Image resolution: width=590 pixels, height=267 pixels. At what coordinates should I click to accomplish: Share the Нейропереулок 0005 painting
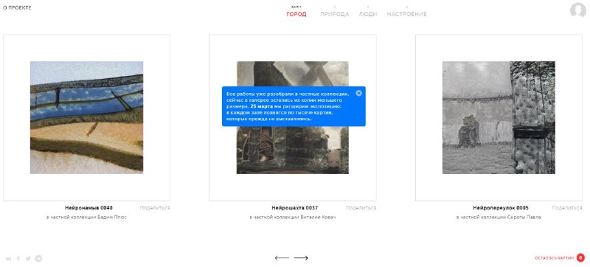pyautogui.click(x=567, y=207)
